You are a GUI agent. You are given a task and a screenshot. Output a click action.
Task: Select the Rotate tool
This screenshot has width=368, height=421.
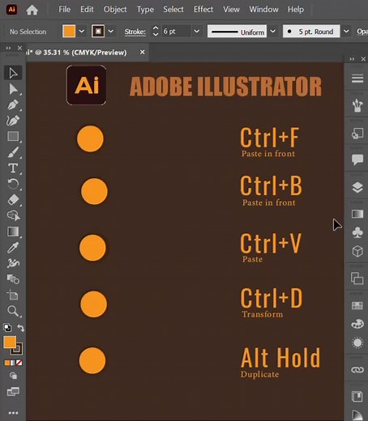tap(13, 184)
